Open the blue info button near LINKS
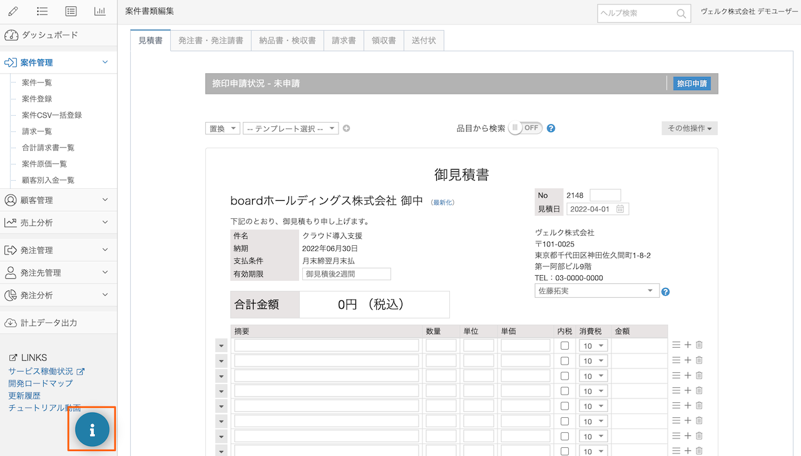 (x=93, y=430)
